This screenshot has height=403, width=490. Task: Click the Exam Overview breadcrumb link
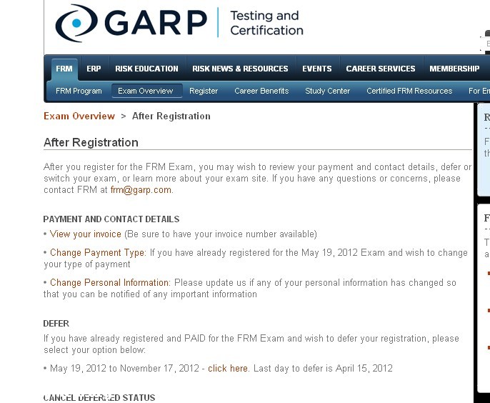click(x=79, y=116)
